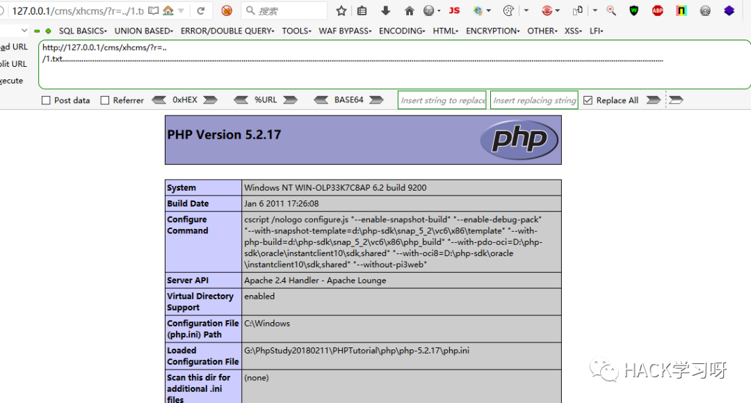
Task: Expand the HackBar selector dropdown chevron
Action: pyautogui.click(x=24, y=31)
